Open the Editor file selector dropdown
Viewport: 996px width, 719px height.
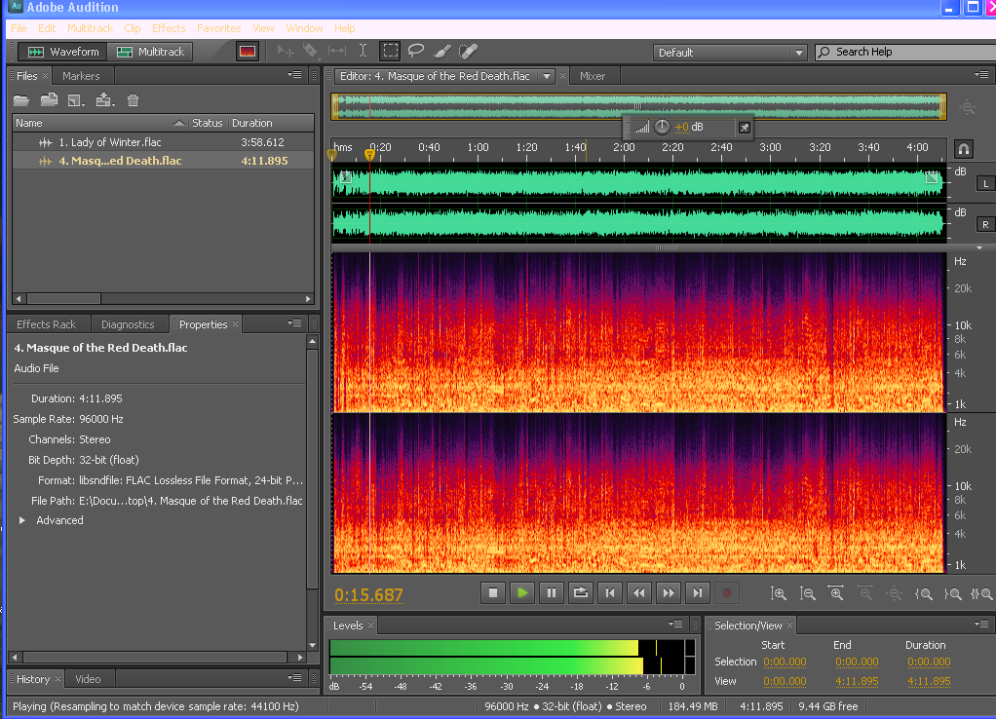click(x=547, y=76)
